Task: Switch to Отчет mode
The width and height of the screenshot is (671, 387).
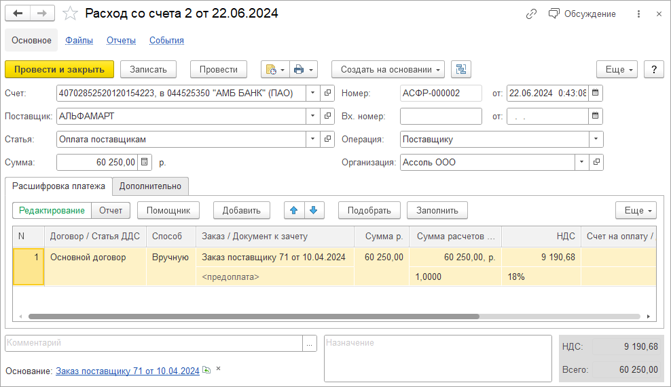Action: pyautogui.click(x=111, y=210)
